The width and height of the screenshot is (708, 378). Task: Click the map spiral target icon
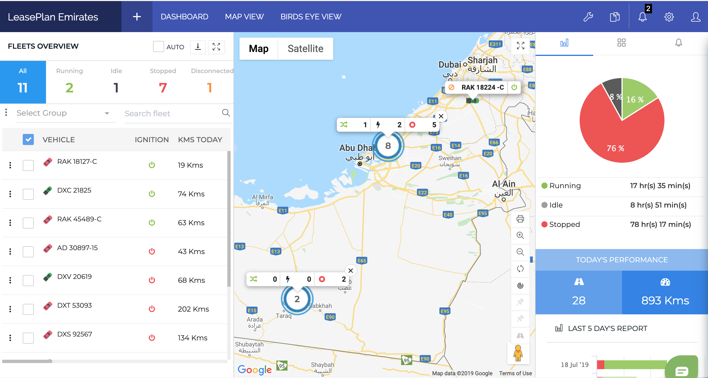[520, 285]
